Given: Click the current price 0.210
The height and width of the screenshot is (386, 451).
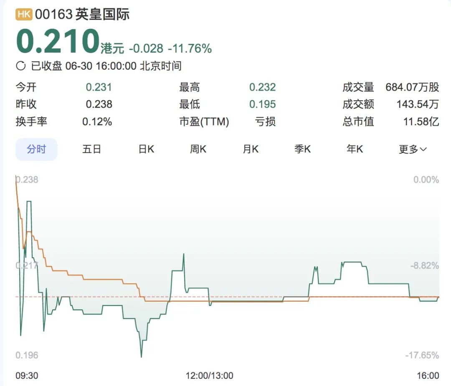Looking at the screenshot, I should click(58, 41).
